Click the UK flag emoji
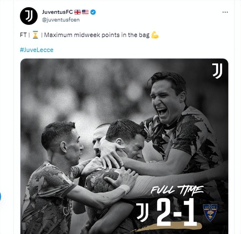241x234 pixels. [x=77, y=12]
